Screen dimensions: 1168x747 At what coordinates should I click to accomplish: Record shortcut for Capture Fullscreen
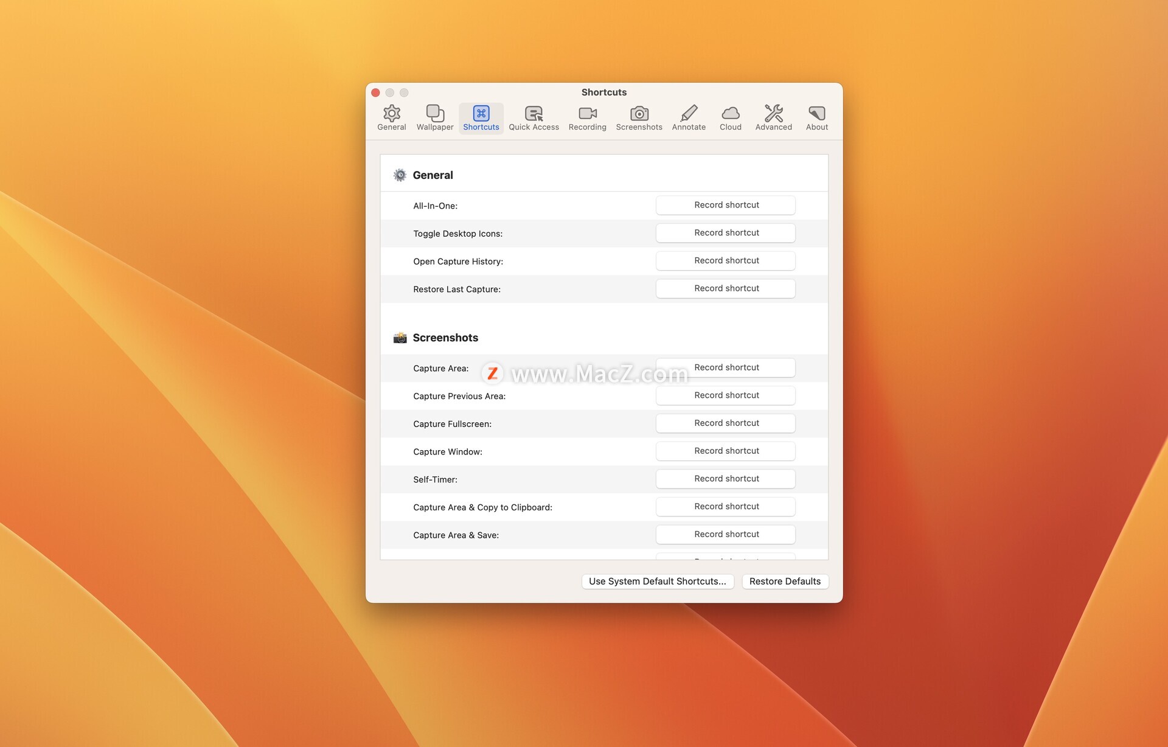point(725,423)
